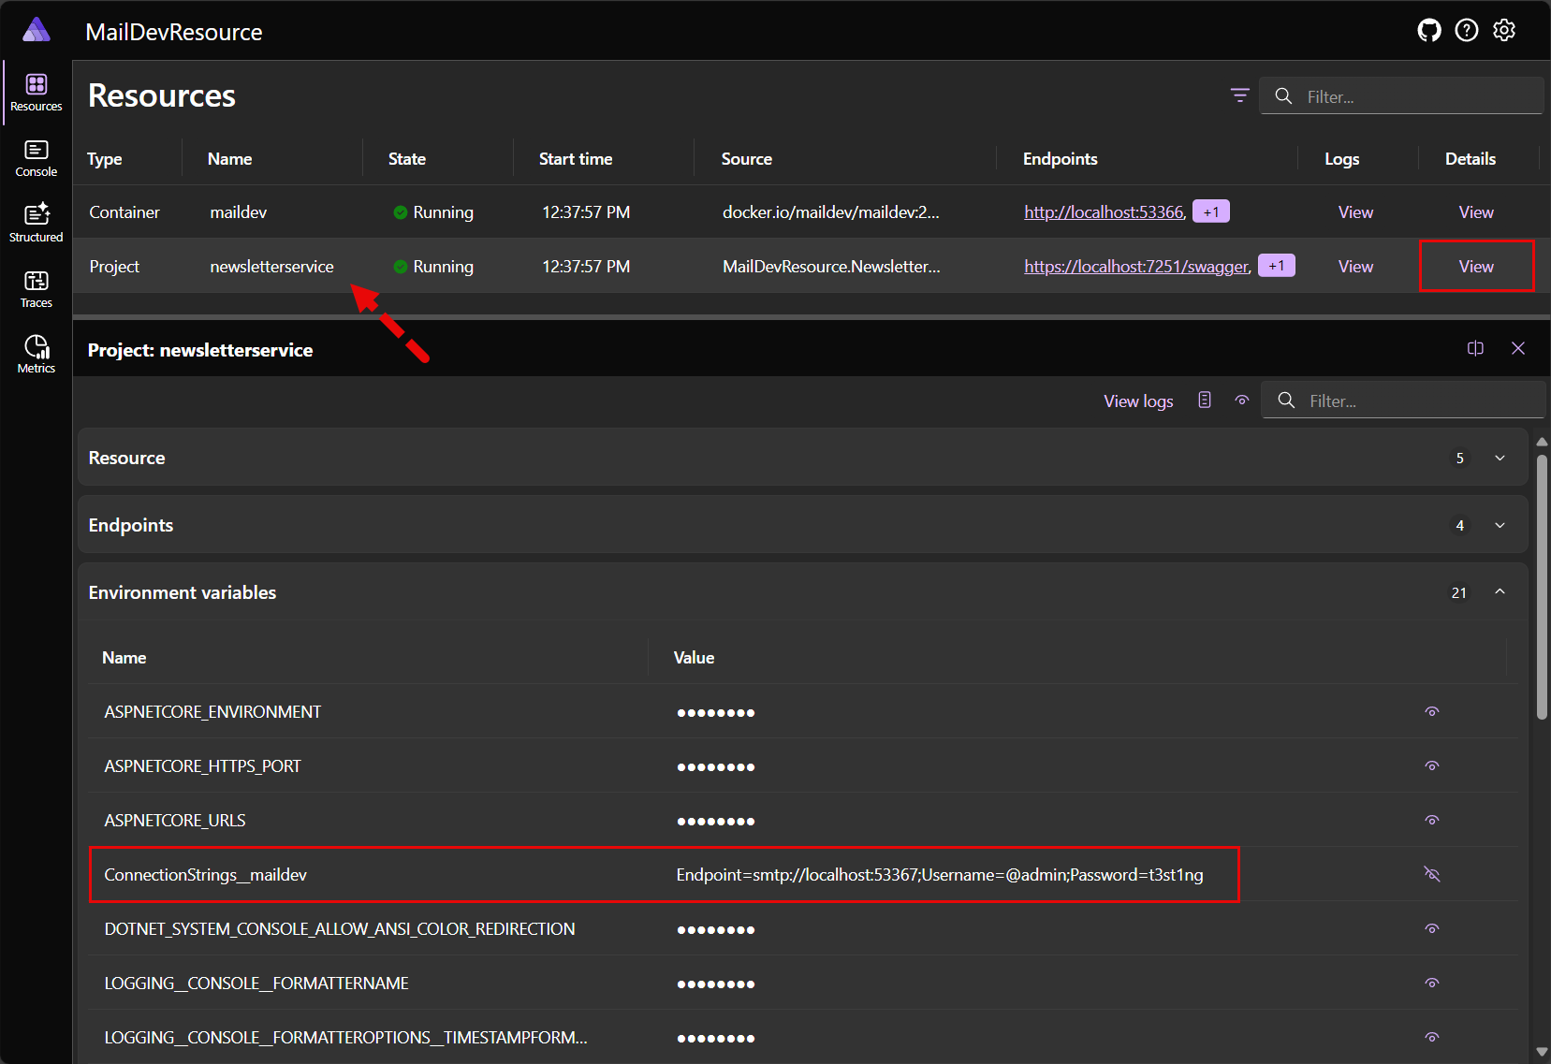Close the newsletterservice details panel
The image size is (1551, 1064).
pos(1517,348)
